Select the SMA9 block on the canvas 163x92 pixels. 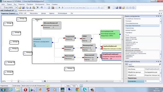point(87,39)
